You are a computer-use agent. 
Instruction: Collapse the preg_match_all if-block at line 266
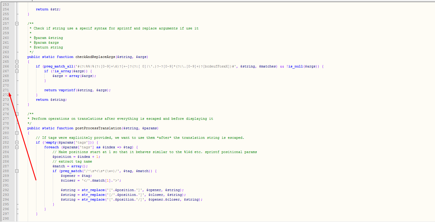click(17, 66)
